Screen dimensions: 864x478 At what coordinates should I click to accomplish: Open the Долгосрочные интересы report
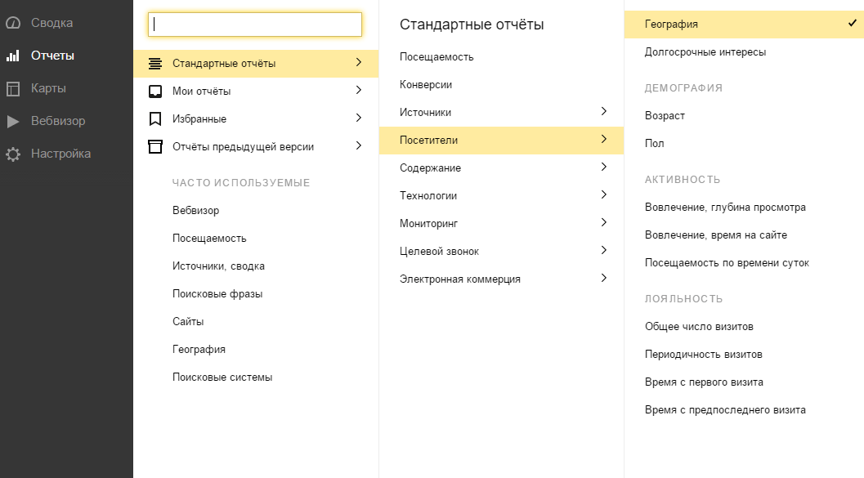tap(705, 52)
